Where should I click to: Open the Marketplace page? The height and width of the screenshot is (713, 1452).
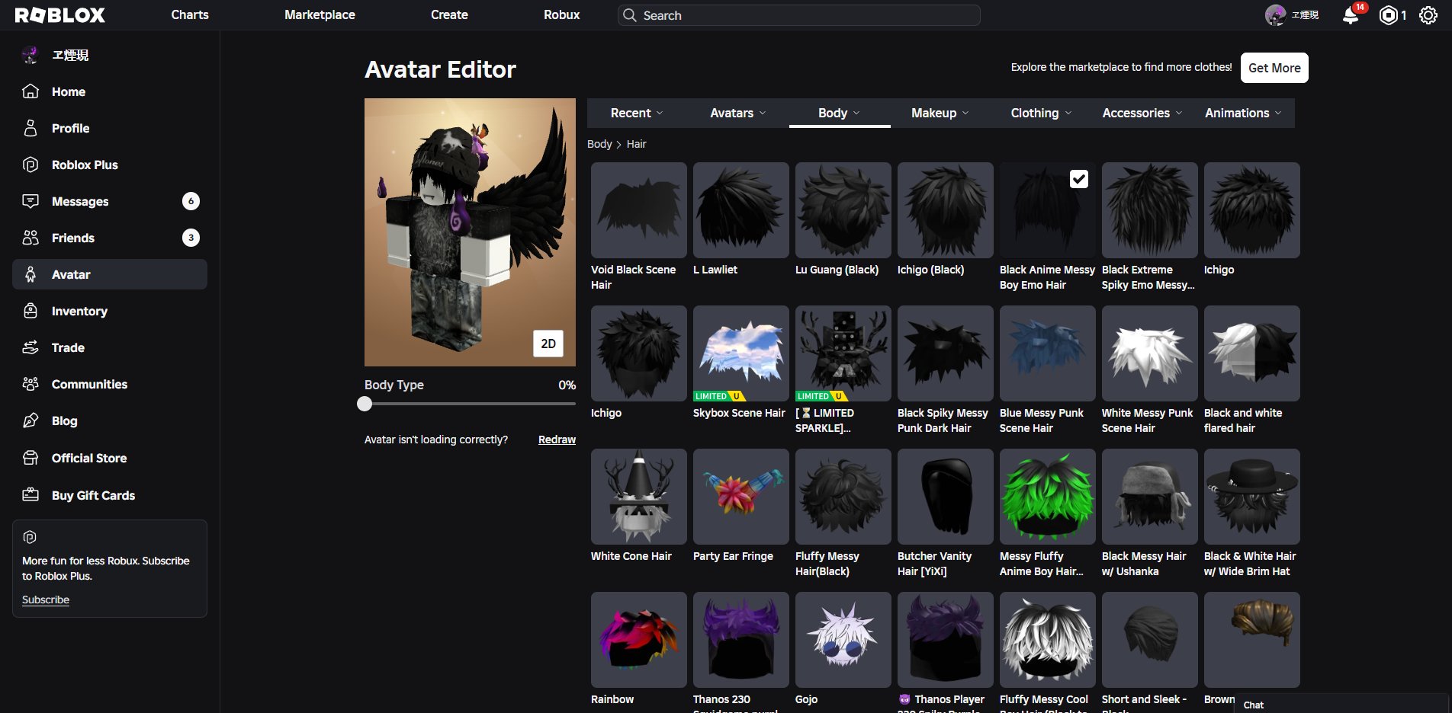click(x=320, y=15)
